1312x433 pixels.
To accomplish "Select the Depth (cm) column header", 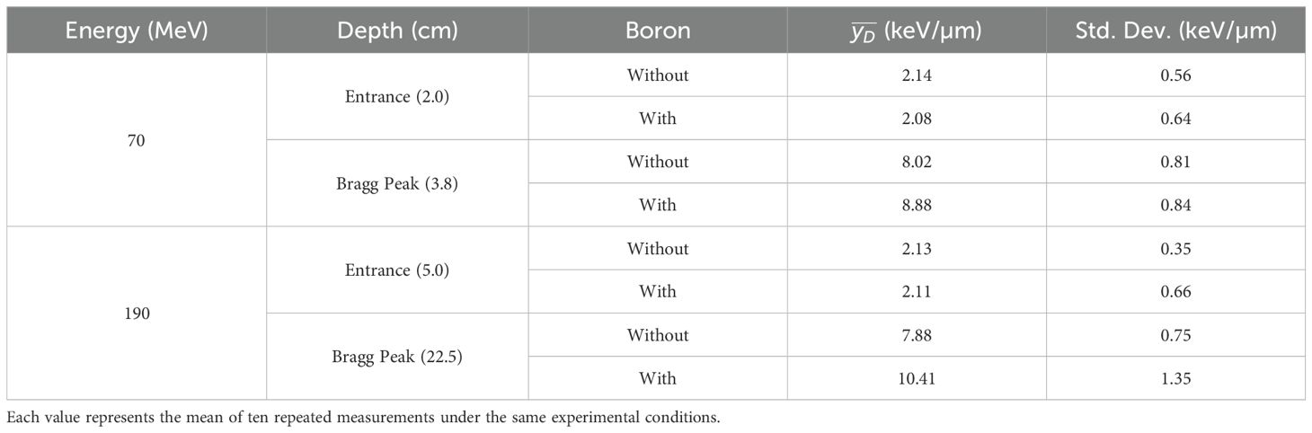I will [x=397, y=31].
